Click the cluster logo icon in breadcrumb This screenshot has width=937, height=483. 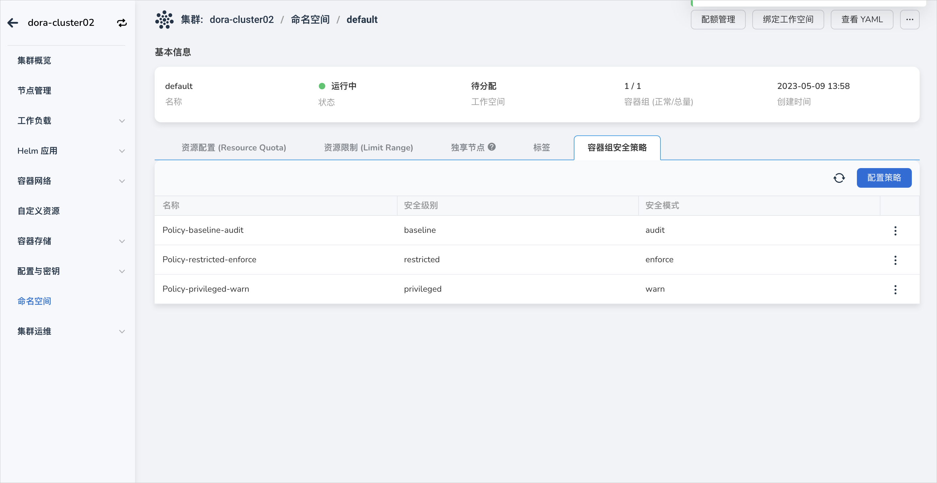(164, 20)
